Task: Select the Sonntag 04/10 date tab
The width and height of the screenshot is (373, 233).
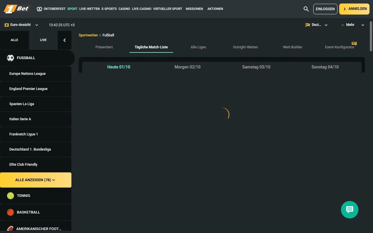Action: tap(325, 67)
